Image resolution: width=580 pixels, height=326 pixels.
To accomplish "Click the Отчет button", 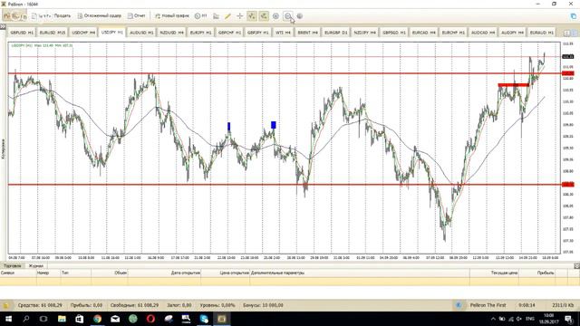I will 137,16.
